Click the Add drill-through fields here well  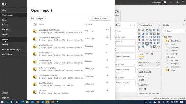pos(149,94)
